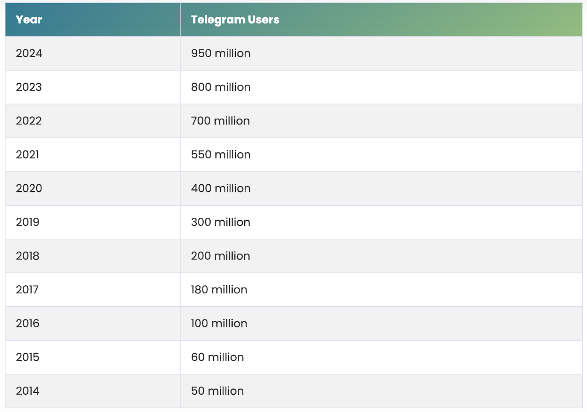Image resolution: width=587 pixels, height=412 pixels.
Task: Select the 2021 year cell
Action: (x=27, y=155)
